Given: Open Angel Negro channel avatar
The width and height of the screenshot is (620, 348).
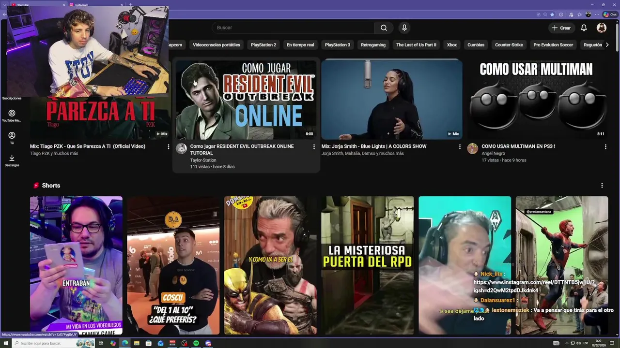Looking at the screenshot, I should coord(472,148).
